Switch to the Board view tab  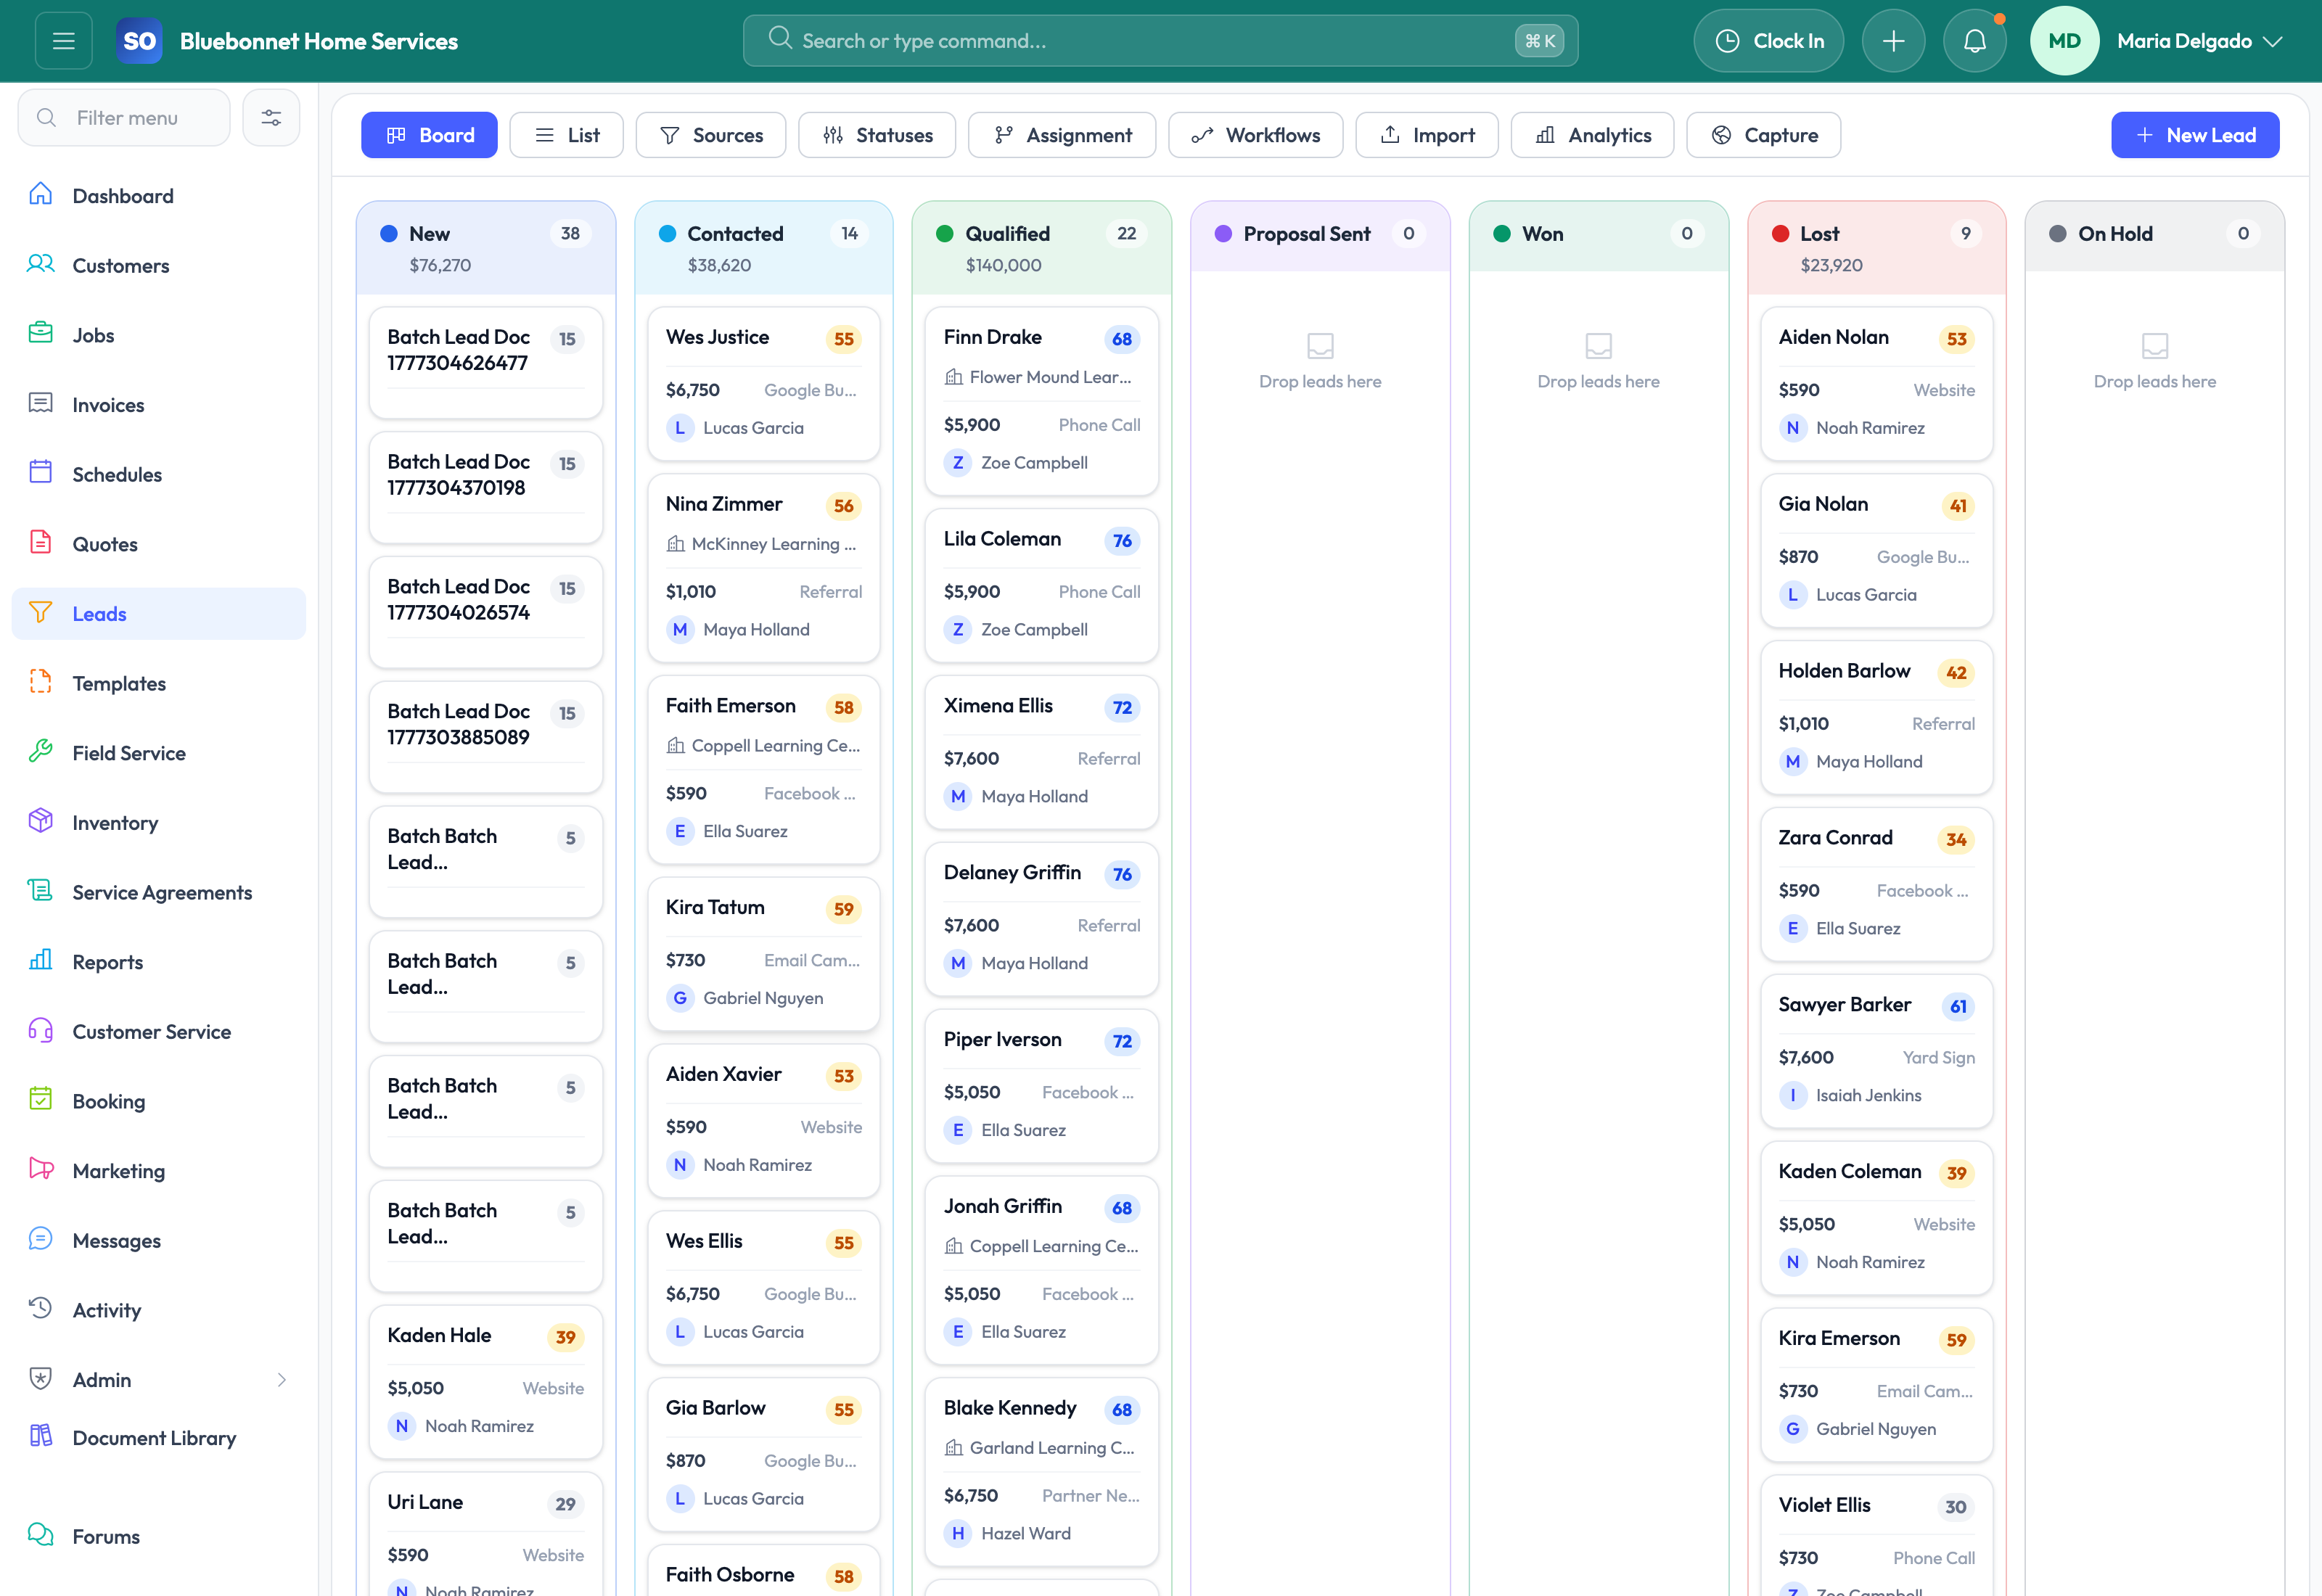(429, 135)
